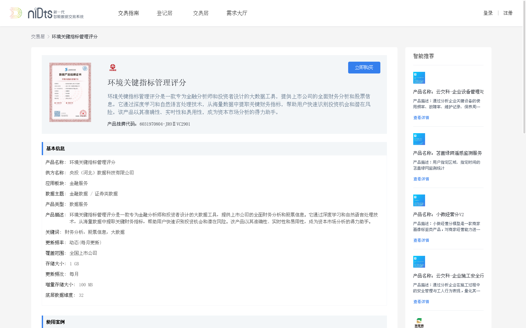This screenshot has height=328, width=526.
Task: Click the update frequency 动态(每月更新)
Action: click(x=86, y=243)
